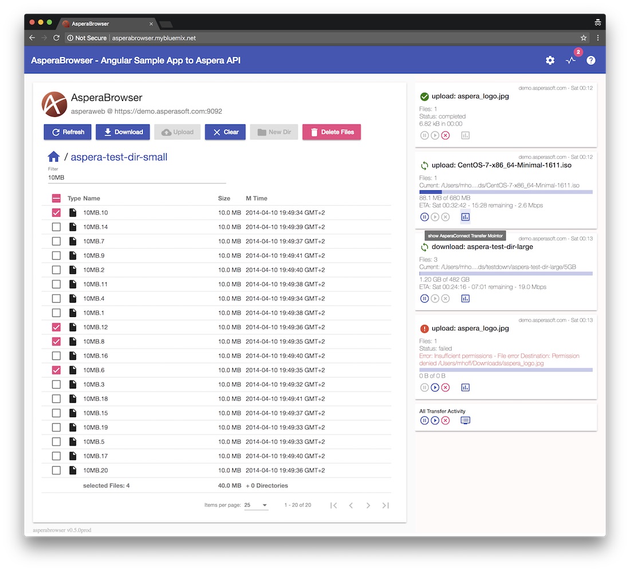Click the AsperaBrowser logo avatar
The height and width of the screenshot is (571, 630).
coord(54,104)
